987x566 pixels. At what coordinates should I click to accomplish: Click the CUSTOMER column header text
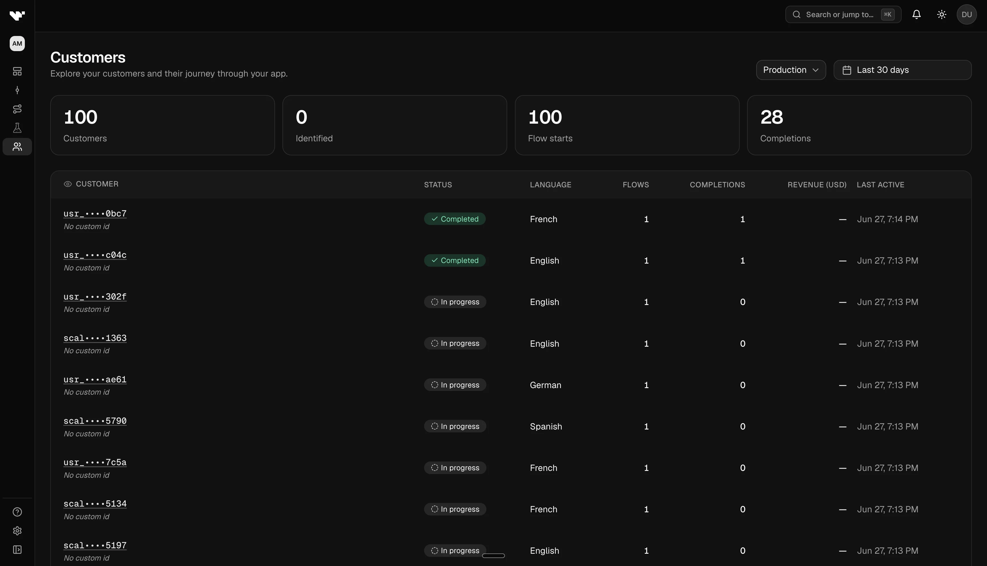97,184
